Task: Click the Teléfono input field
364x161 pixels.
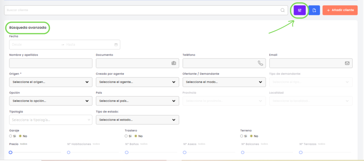Action: [224, 63]
